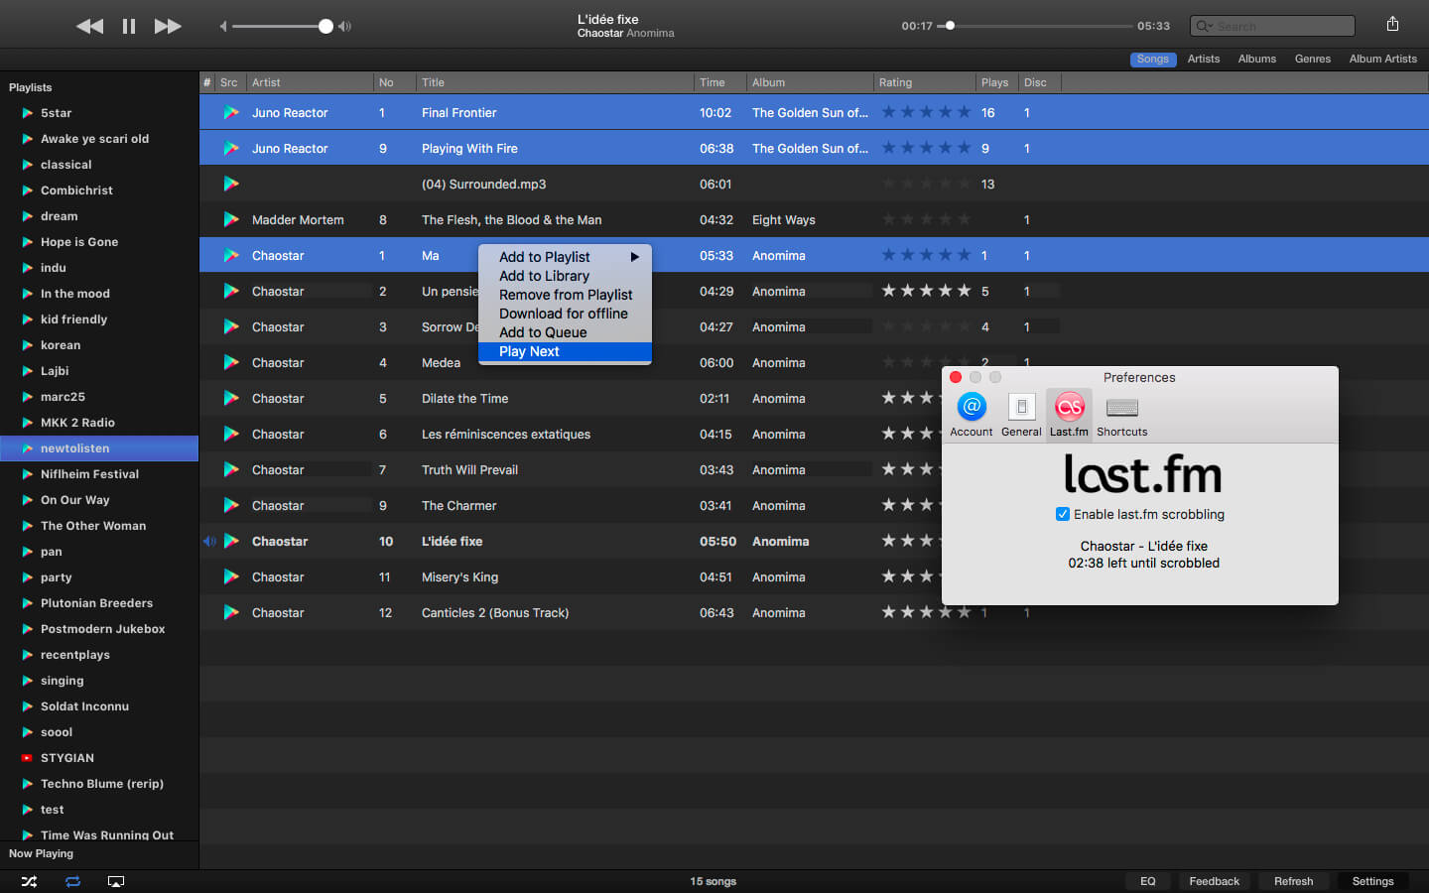Sort tracks by Disc column header
The image size is (1429, 893).
pyautogui.click(x=1040, y=82)
